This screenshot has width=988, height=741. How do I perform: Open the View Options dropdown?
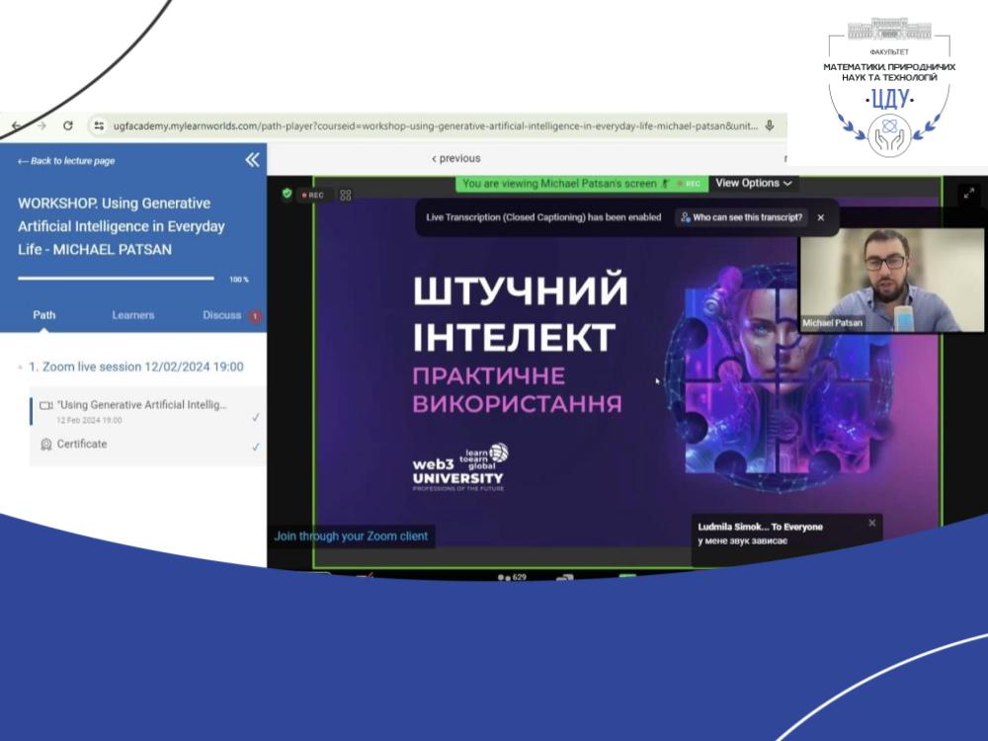754,183
